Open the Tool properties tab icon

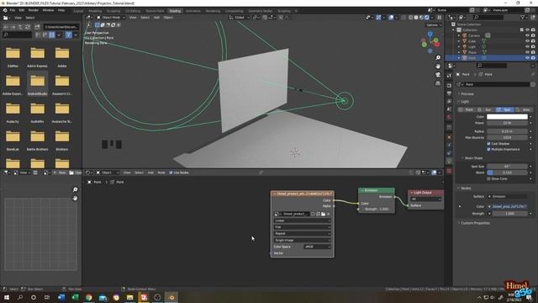pyautogui.click(x=449, y=76)
